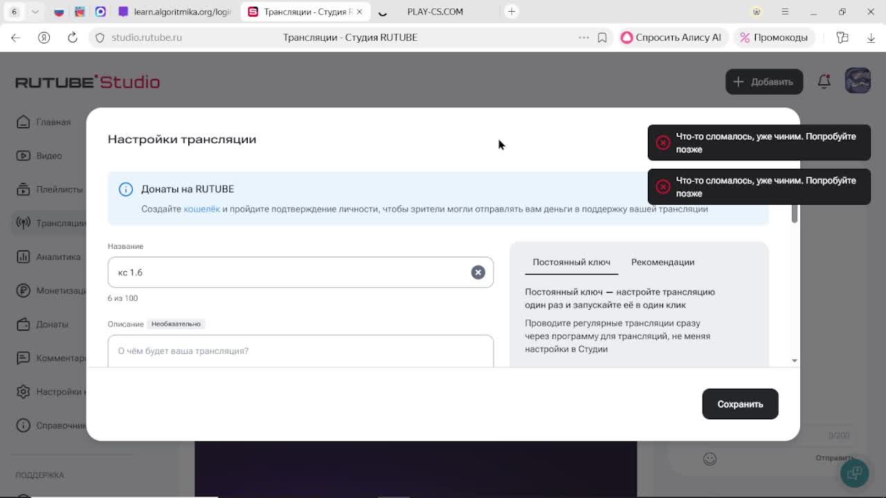
Task: Open the Монетизация ruble icon
Action: [24, 290]
